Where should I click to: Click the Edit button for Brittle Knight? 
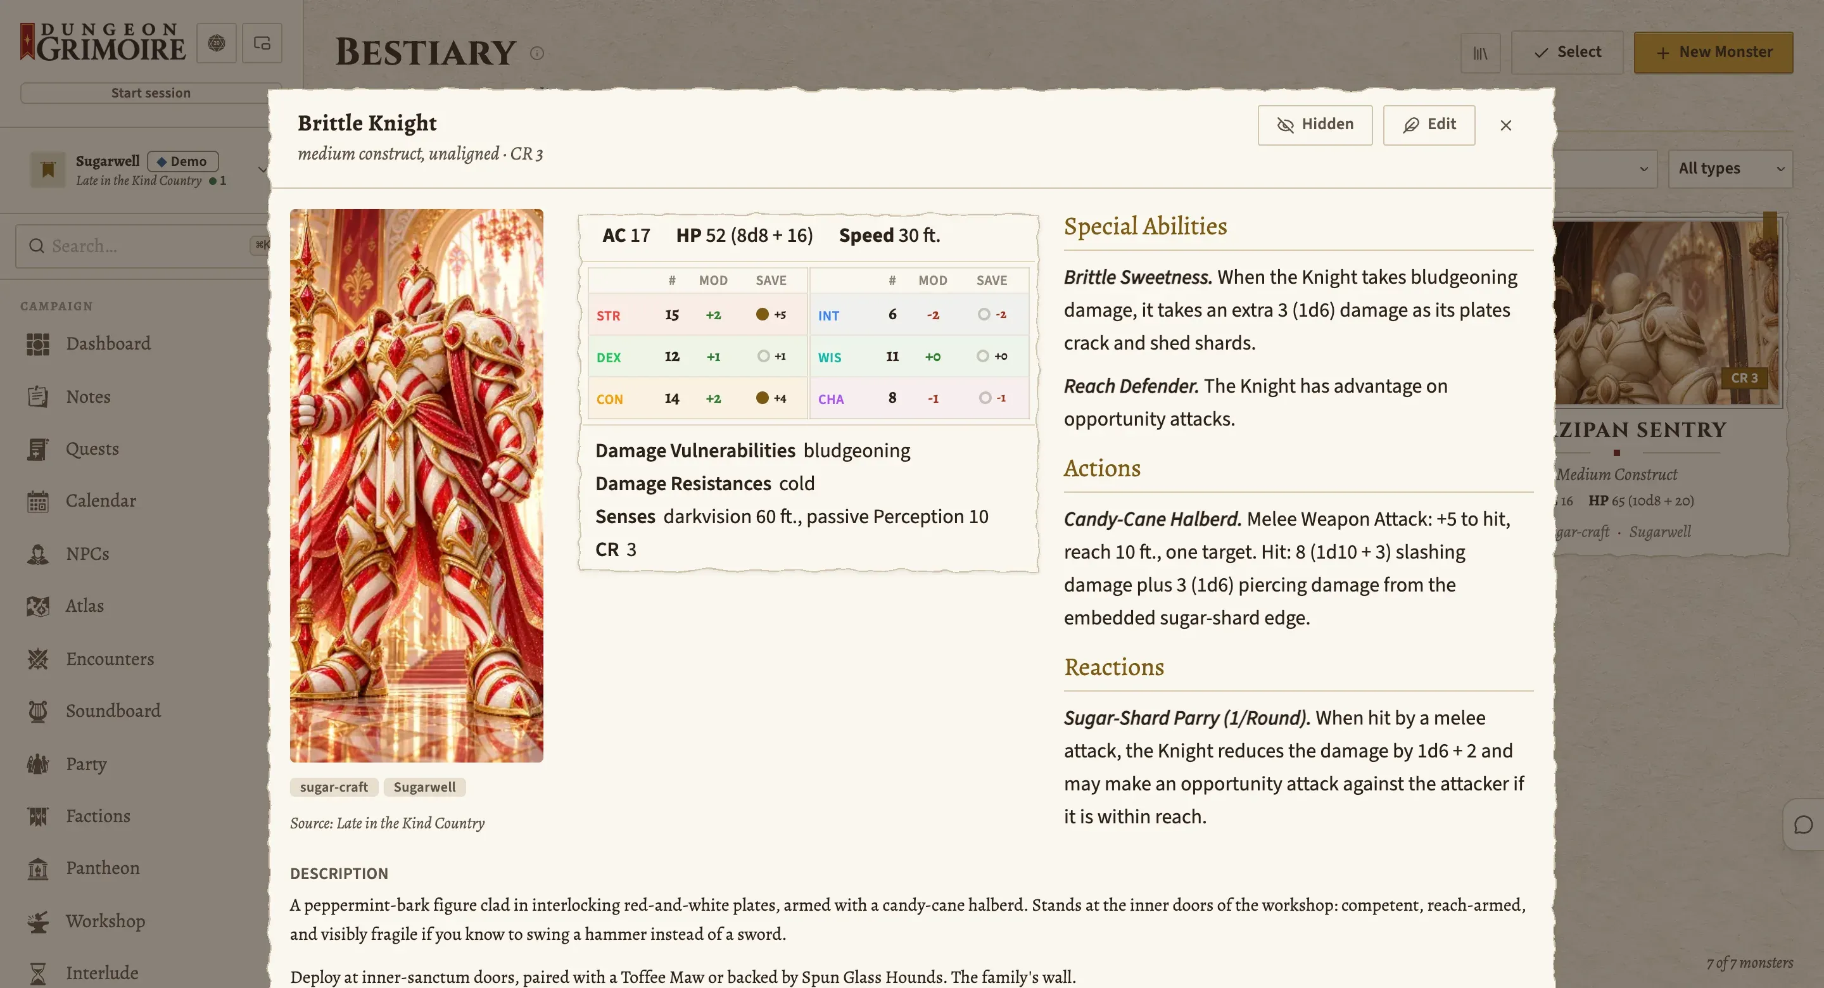coord(1429,125)
